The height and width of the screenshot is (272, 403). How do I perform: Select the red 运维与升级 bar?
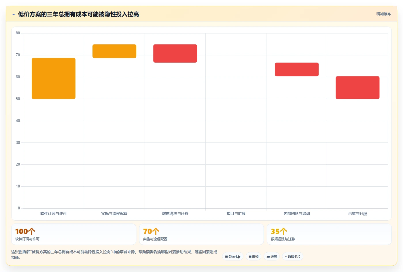click(357, 88)
